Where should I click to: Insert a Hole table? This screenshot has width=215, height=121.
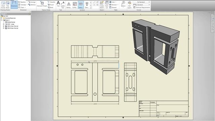click(112, 2)
